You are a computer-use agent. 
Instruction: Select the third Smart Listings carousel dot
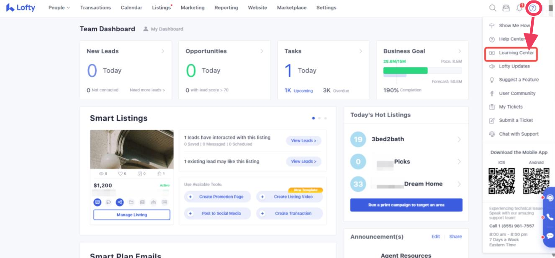pos(325,118)
